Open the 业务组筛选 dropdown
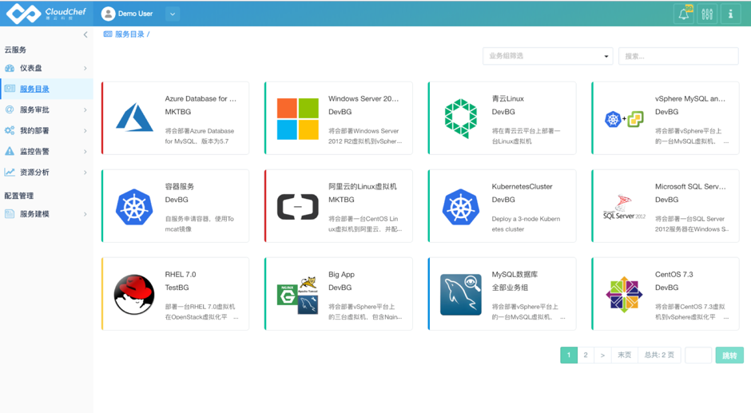This screenshot has width=751, height=413. (x=547, y=56)
